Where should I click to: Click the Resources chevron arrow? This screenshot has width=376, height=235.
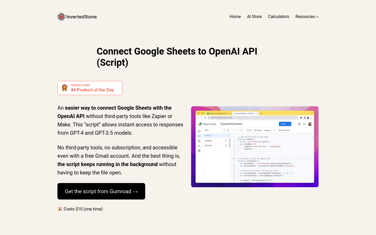click(317, 17)
